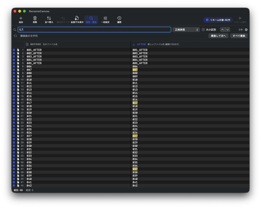The width and height of the screenshot is (261, 208).
Task: Click the BEFORE column document icon
Action: coord(27,44)
